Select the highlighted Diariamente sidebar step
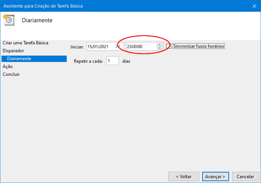The image size is (261, 183). click(19, 59)
